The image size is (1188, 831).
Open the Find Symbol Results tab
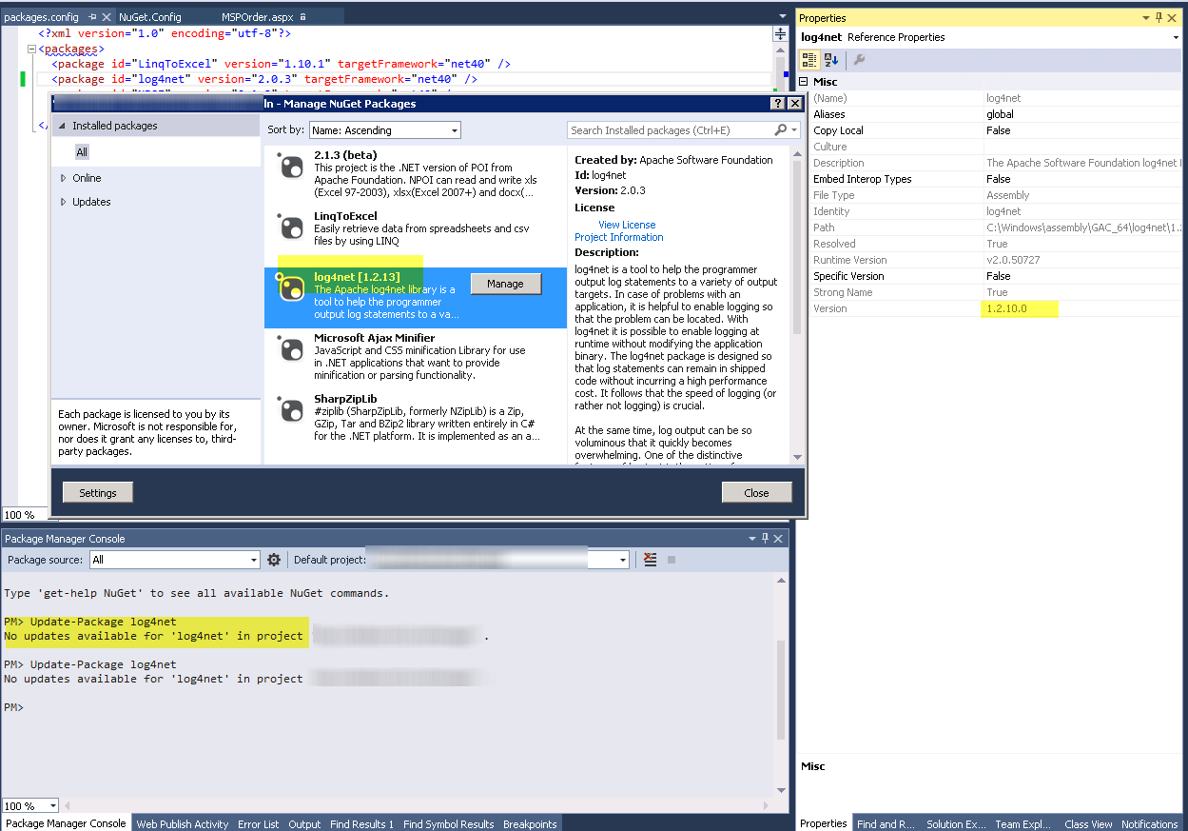pyautogui.click(x=448, y=823)
